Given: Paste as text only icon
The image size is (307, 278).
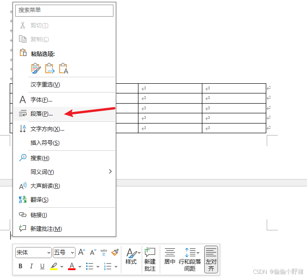Looking at the screenshot, I should click(x=63, y=68).
